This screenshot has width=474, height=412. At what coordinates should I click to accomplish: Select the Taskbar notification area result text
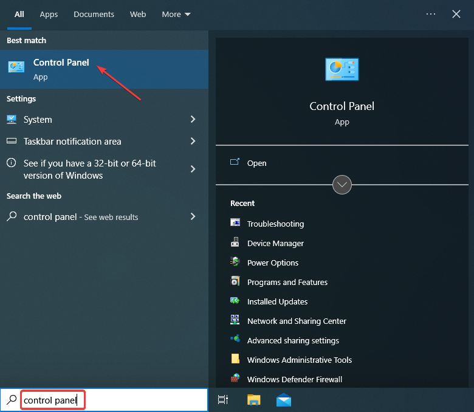pos(72,141)
